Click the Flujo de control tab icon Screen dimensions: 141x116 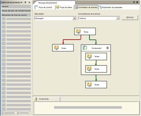pyautogui.click(x=36, y=7)
